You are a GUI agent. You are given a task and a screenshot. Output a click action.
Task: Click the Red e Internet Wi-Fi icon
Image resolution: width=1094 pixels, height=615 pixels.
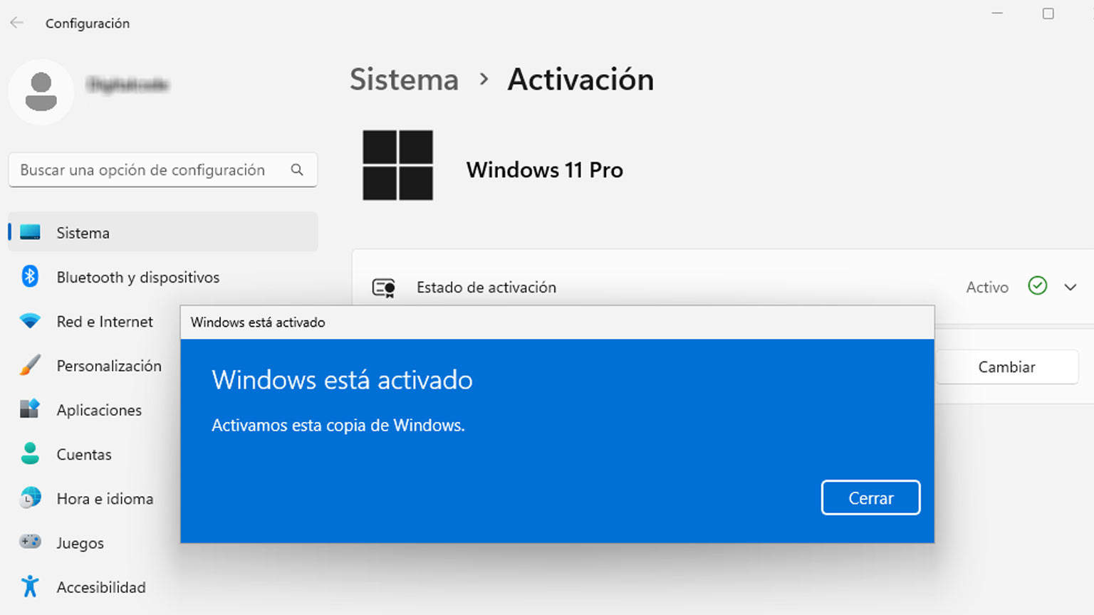[30, 321]
